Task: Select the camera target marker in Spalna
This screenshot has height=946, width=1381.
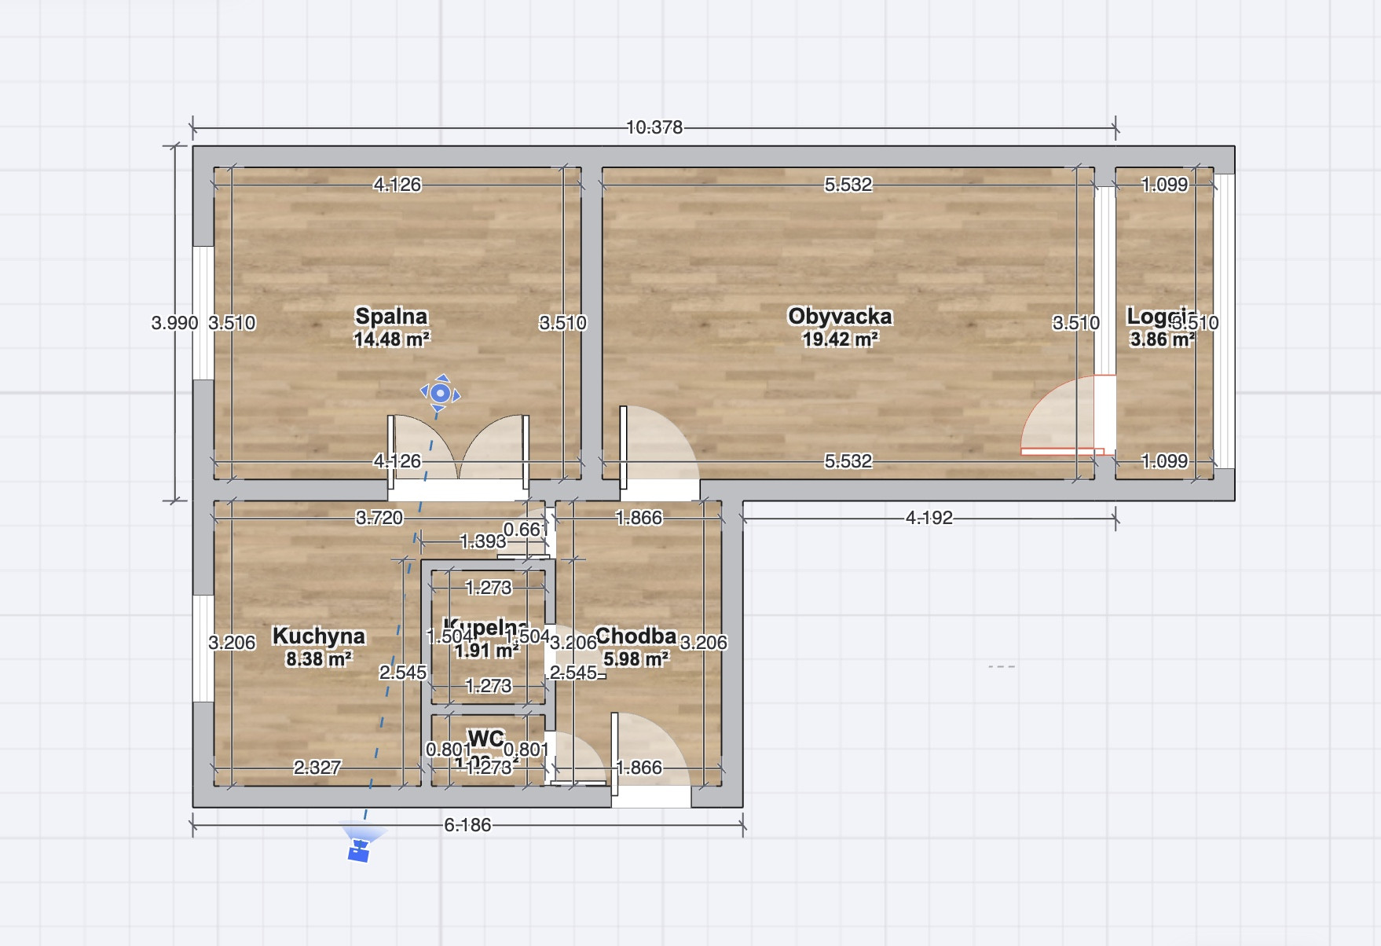Action: click(x=441, y=393)
